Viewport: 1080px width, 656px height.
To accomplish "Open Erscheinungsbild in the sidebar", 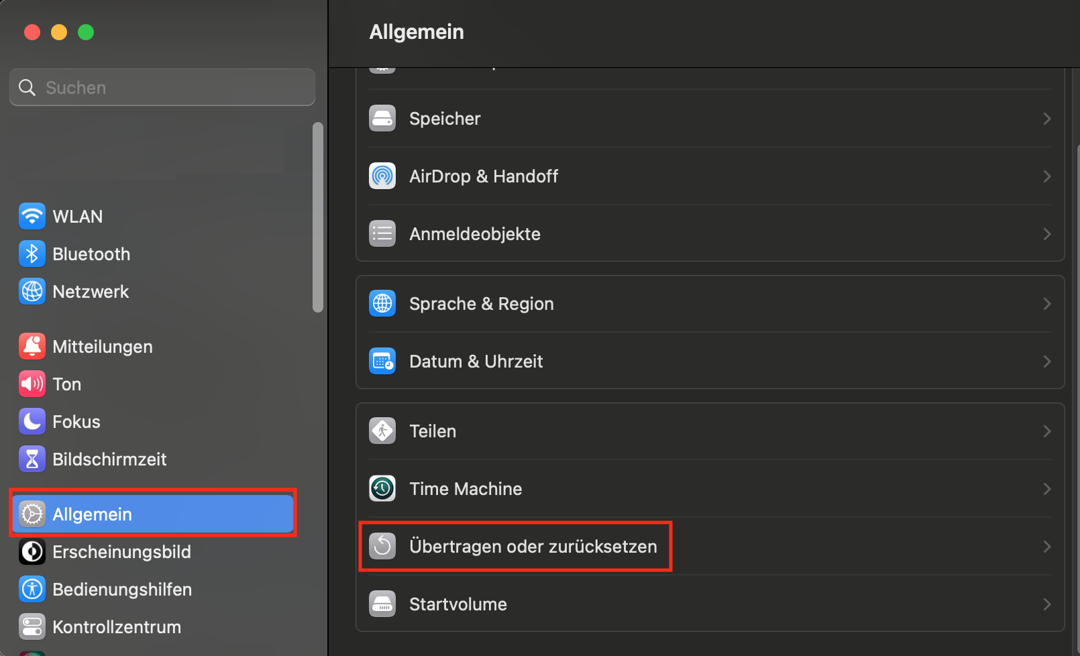I will click(121, 552).
